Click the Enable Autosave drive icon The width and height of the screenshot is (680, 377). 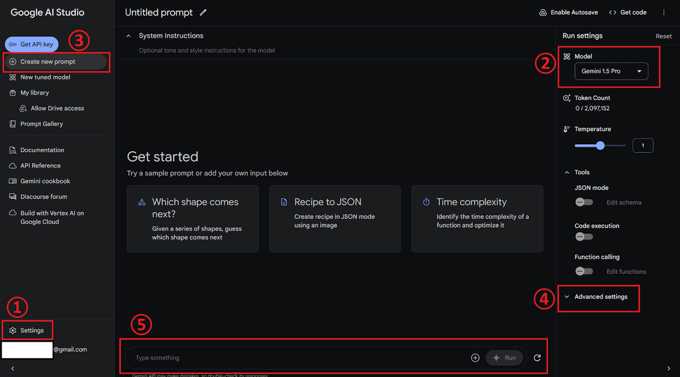(x=543, y=12)
